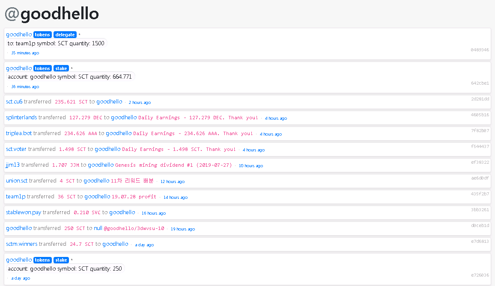This screenshot has width=495, height=286.
Task: Select memo @goodhello/3dwvsu-10
Action: click(x=134, y=228)
